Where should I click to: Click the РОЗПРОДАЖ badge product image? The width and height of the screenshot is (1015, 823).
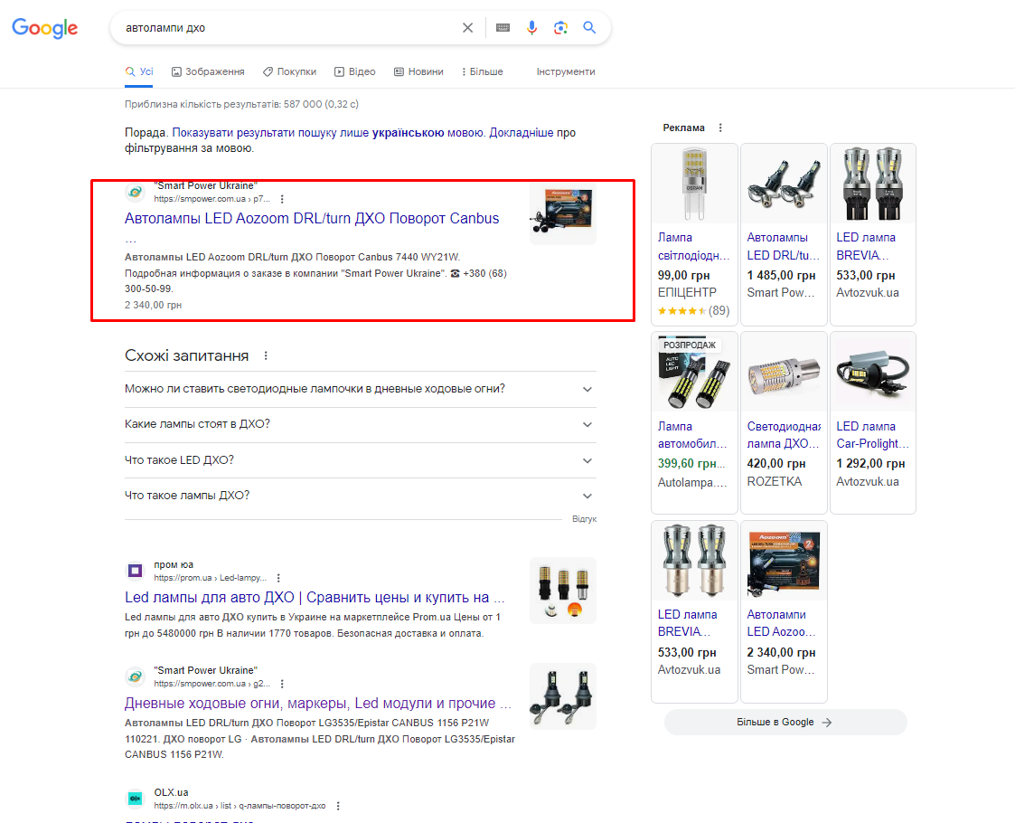click(694, 373)
